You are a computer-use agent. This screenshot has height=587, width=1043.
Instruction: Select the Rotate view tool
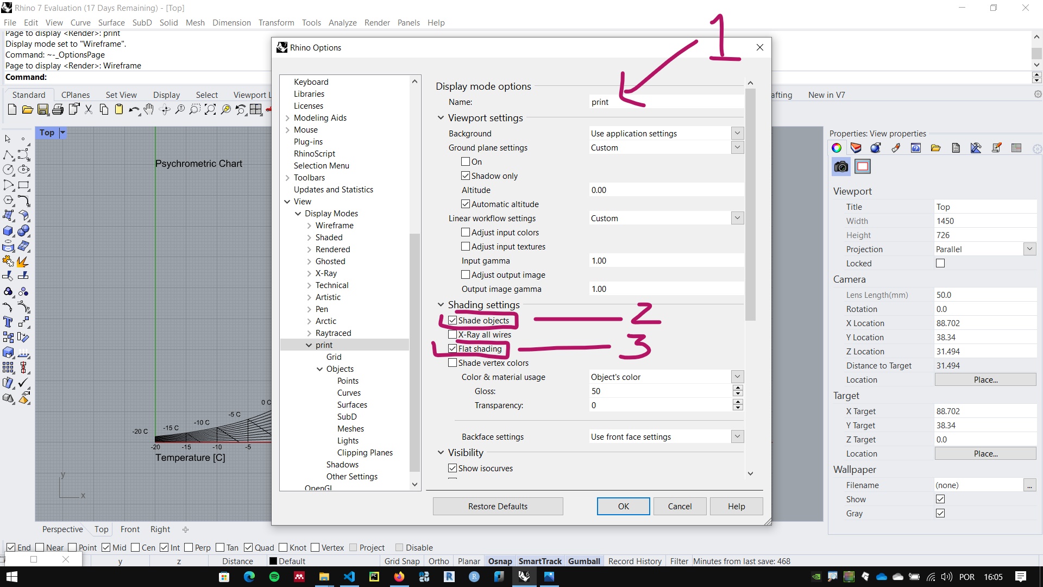click(x=165, y=110)
